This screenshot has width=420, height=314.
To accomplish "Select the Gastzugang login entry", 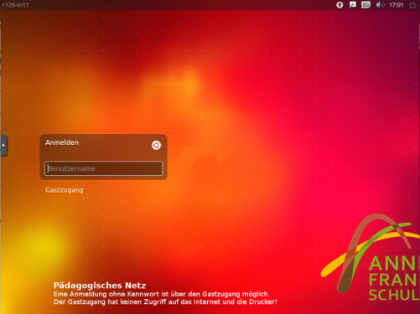I will [65, 190].
